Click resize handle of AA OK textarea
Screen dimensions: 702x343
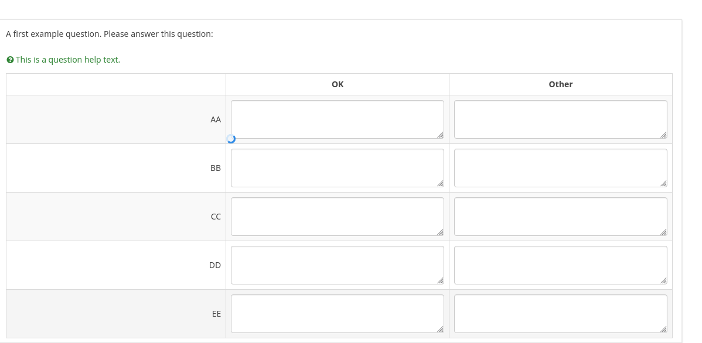tap(440, 135)
